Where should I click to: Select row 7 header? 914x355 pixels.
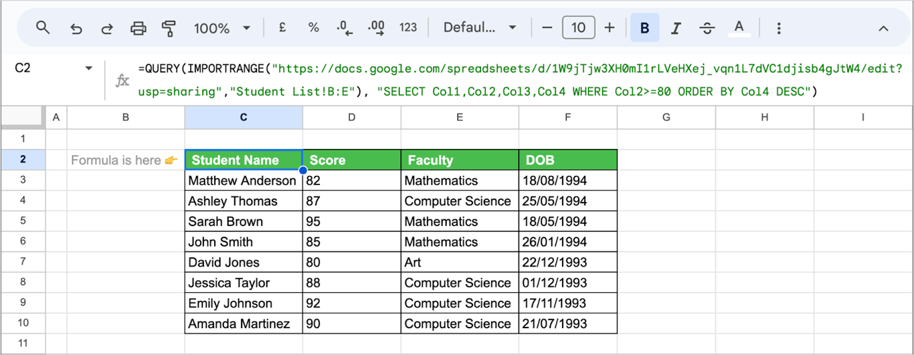click(x=23, y=262)
